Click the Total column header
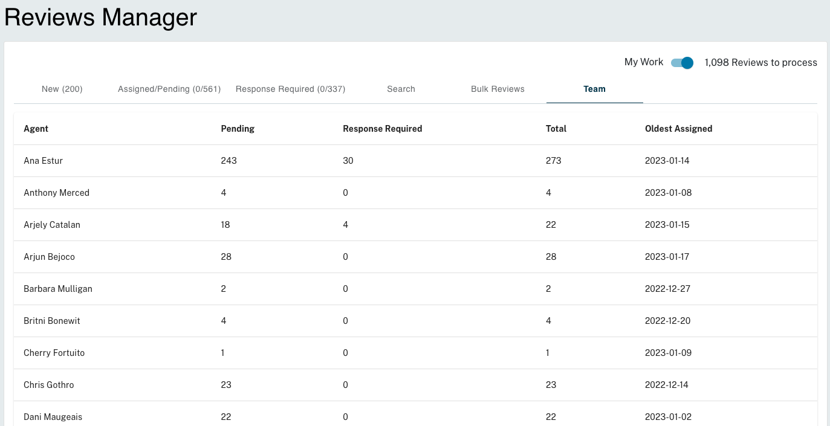The image size is (830, 426). [x=556, y=129]
